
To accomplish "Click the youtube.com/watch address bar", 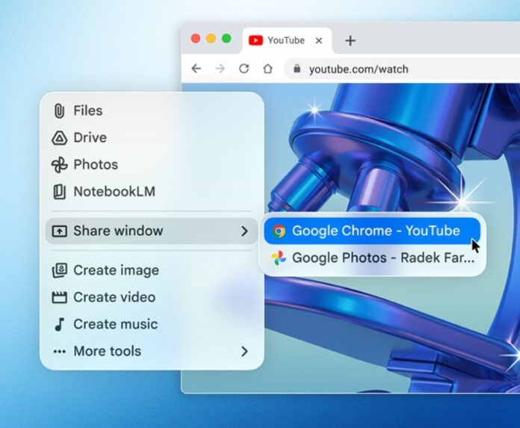I will pos(402,69).
